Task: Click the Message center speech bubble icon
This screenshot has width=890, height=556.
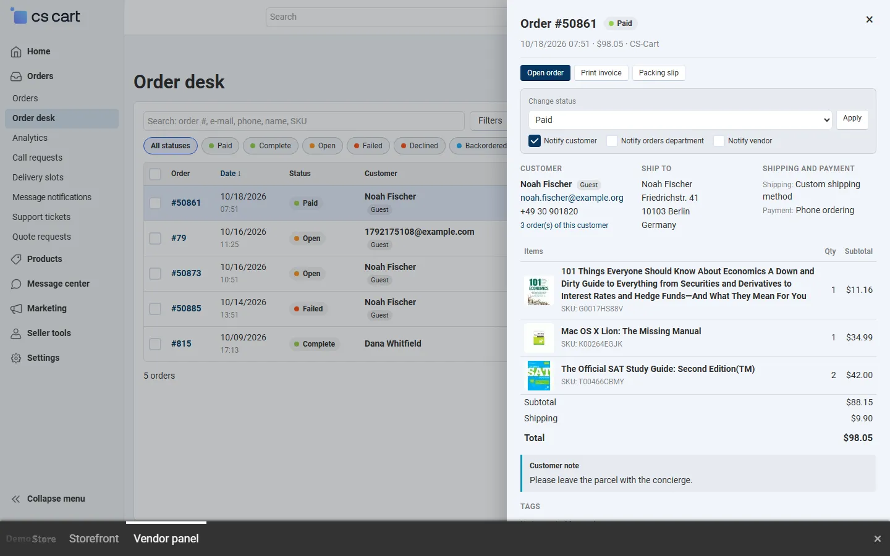Action: tap(16, 284)
